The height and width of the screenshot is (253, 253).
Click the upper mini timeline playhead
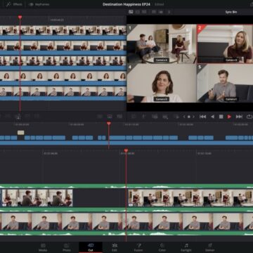[x=109, y=123]
